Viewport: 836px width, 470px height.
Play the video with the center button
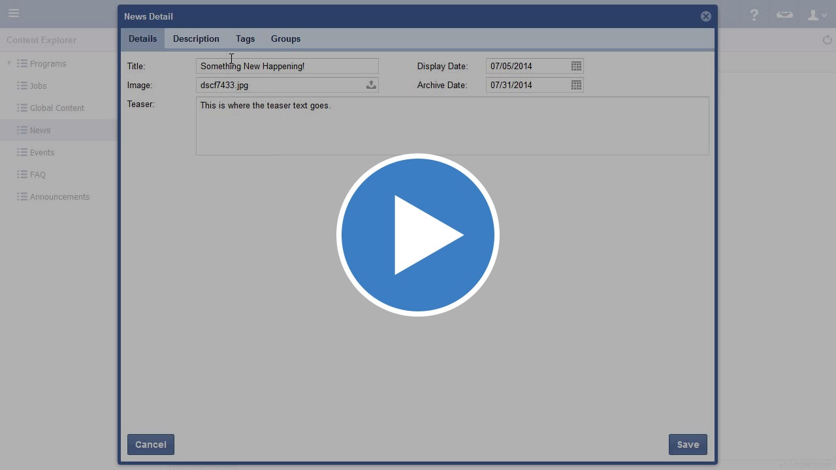(418, 235)
